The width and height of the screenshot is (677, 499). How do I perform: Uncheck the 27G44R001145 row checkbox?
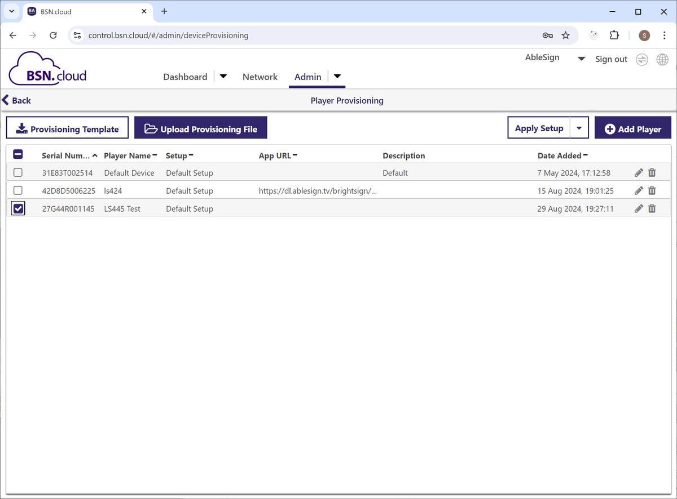[18, 208]
